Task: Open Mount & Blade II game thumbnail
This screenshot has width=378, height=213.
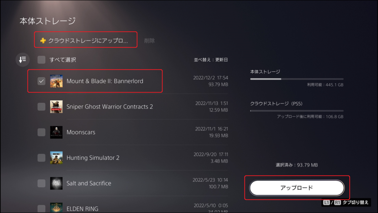Action: point(56,81)
